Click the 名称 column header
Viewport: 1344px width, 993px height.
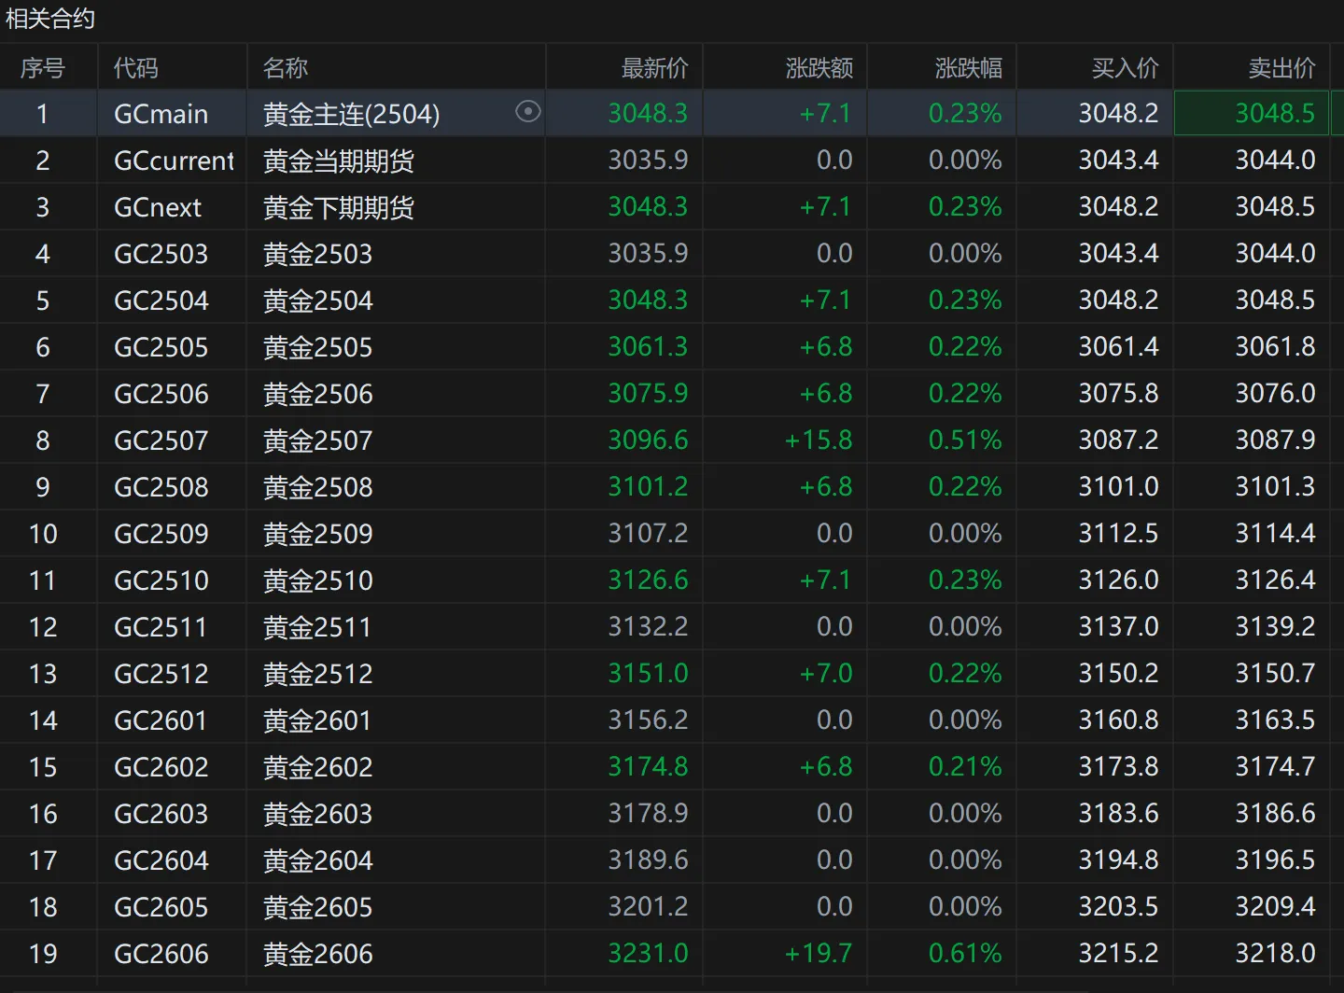pos(286,68)
